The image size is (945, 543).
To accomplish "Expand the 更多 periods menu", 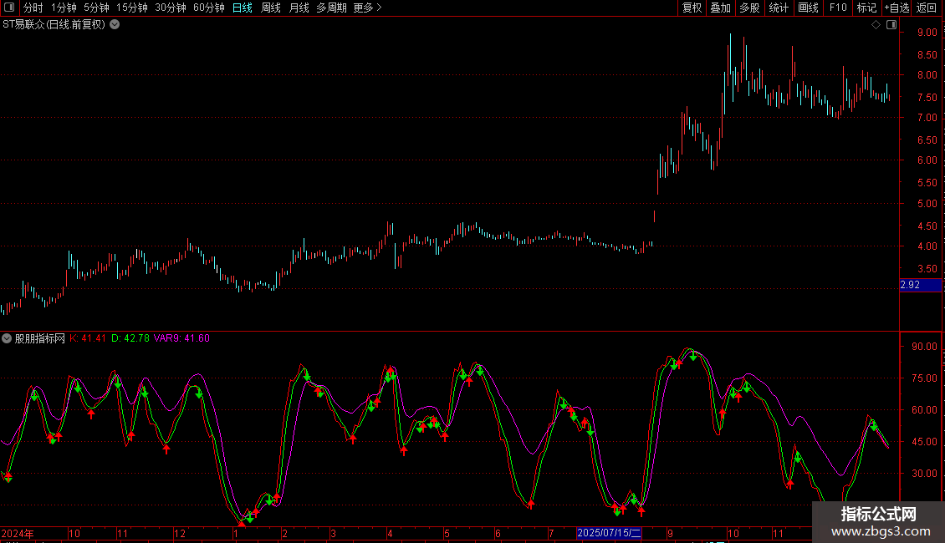I will point(368,8).
